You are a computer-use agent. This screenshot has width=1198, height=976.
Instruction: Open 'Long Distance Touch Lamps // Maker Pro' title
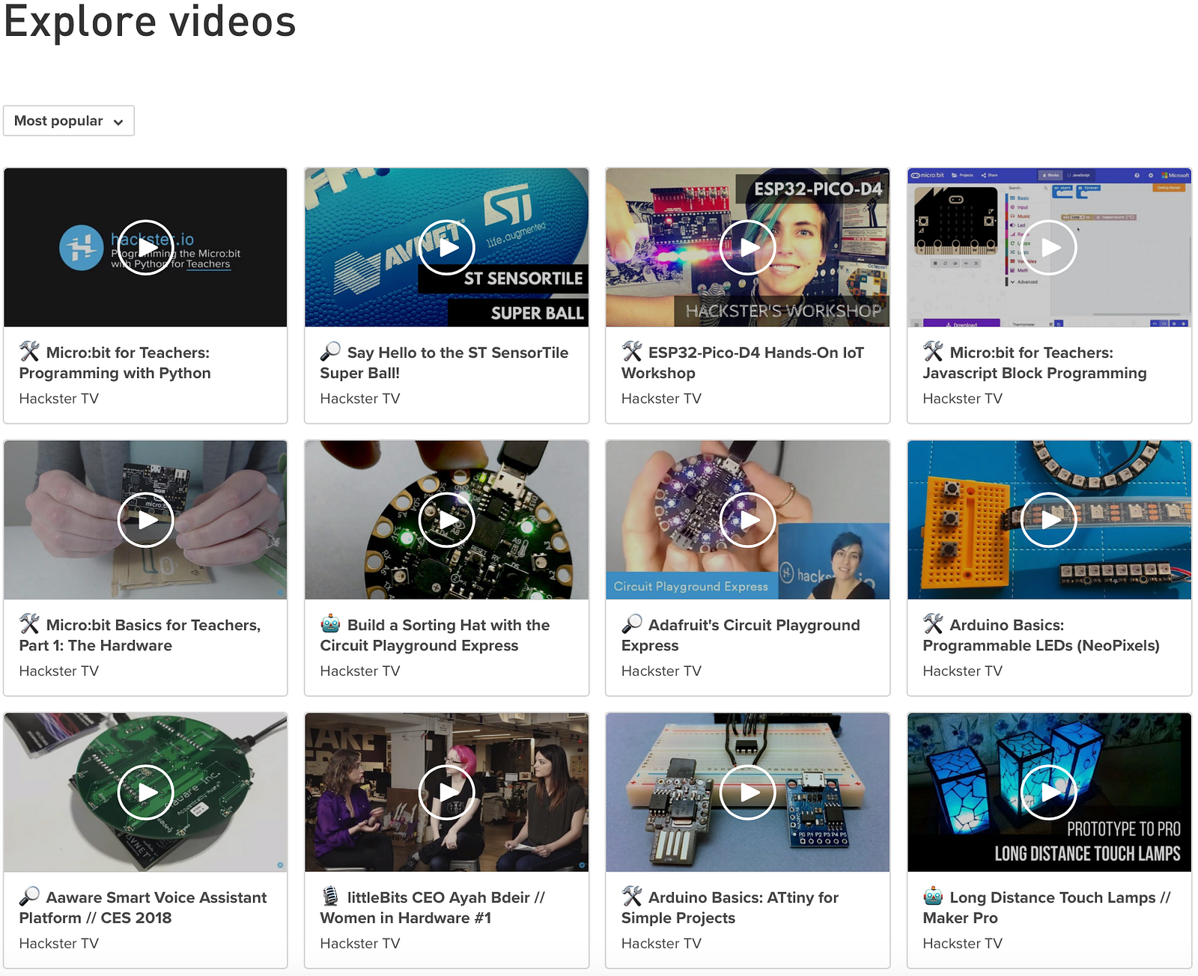[1047, 908]
